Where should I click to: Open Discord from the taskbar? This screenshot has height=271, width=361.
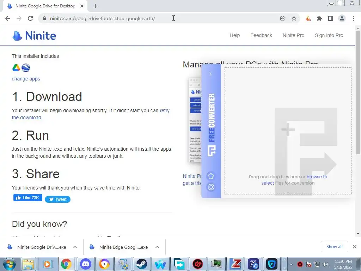[85, 264]
